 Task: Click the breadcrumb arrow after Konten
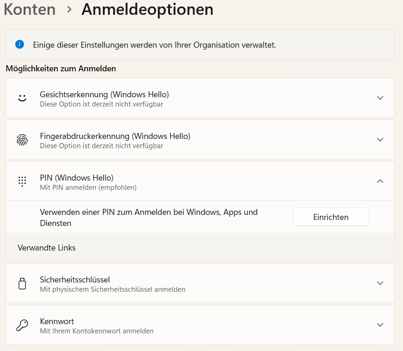tap(69, 10)
